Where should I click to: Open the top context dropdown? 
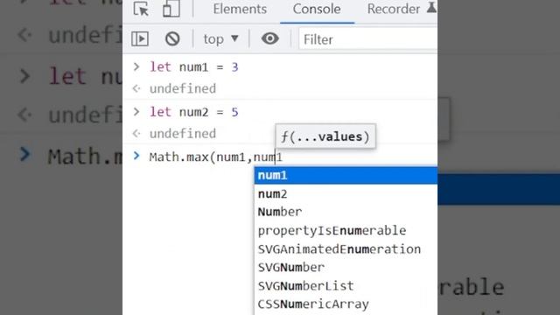click(x=220, y=38)
